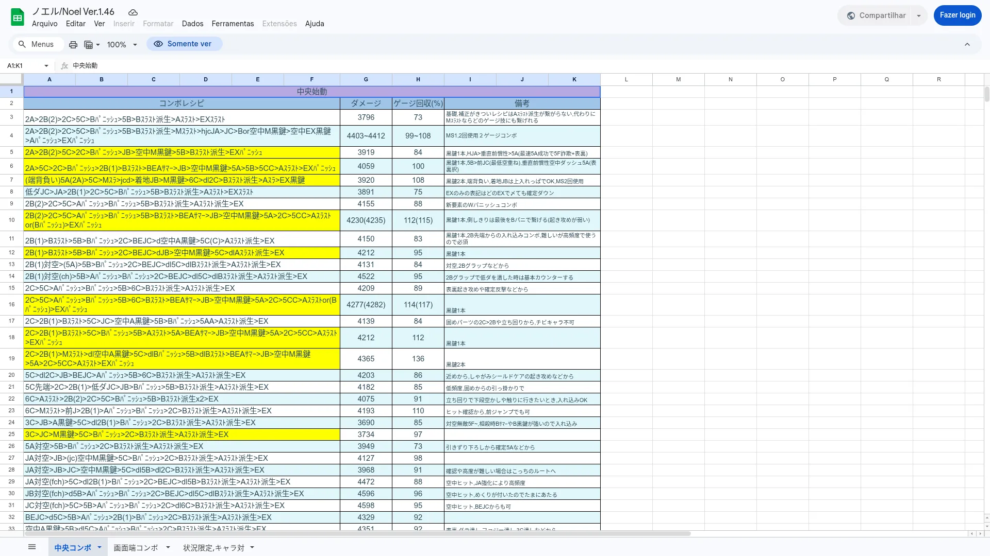Open the name box A1:K1 dropdown

(x=46, y=66)
